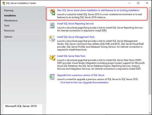Open Install SQL Server Data Tools link
This screenshot has height=115, width=152.
(x=71, y=56)
